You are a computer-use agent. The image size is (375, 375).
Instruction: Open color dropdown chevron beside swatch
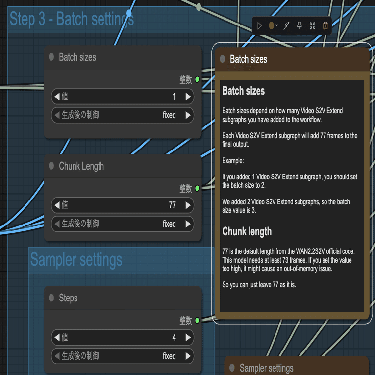pos(276,25)
